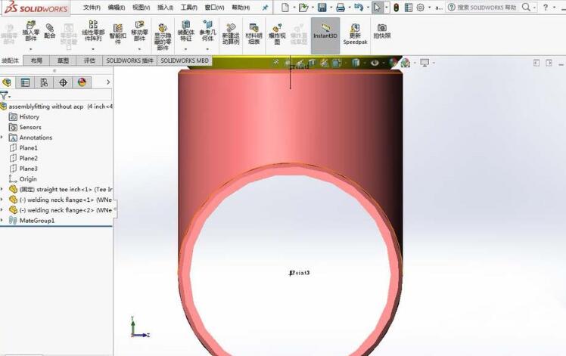Open the 文件(F) menu
The image size is (566, 356).
pyautogui.click(x=92, y=8)
